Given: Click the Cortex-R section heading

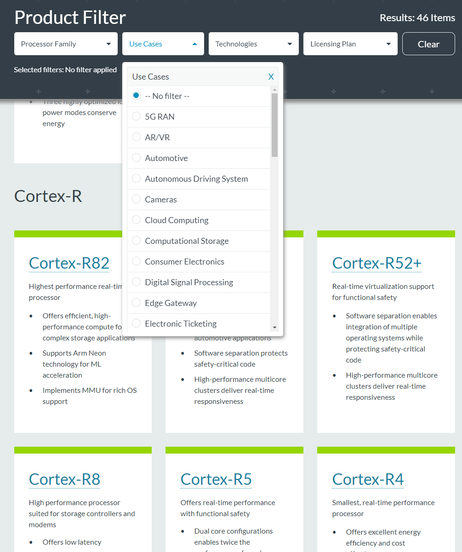Looking at the screenshot, I should (48, 196).
